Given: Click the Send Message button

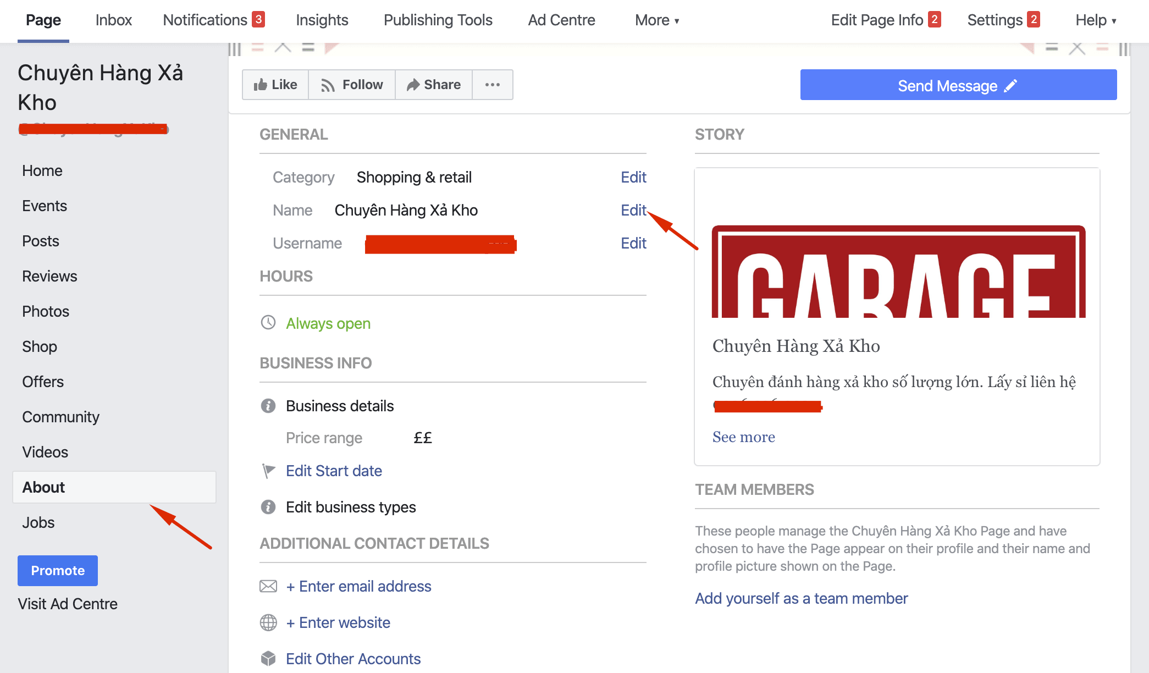Looking at the screenshot, I should click(x=958, y=85).
